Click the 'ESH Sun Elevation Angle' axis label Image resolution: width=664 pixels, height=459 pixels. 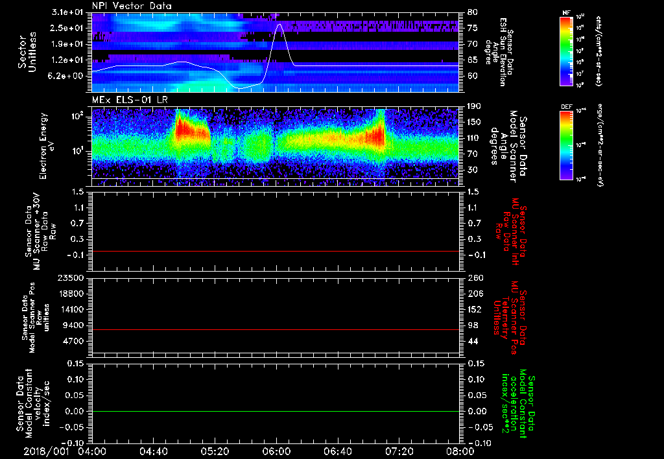coord(499,52)
